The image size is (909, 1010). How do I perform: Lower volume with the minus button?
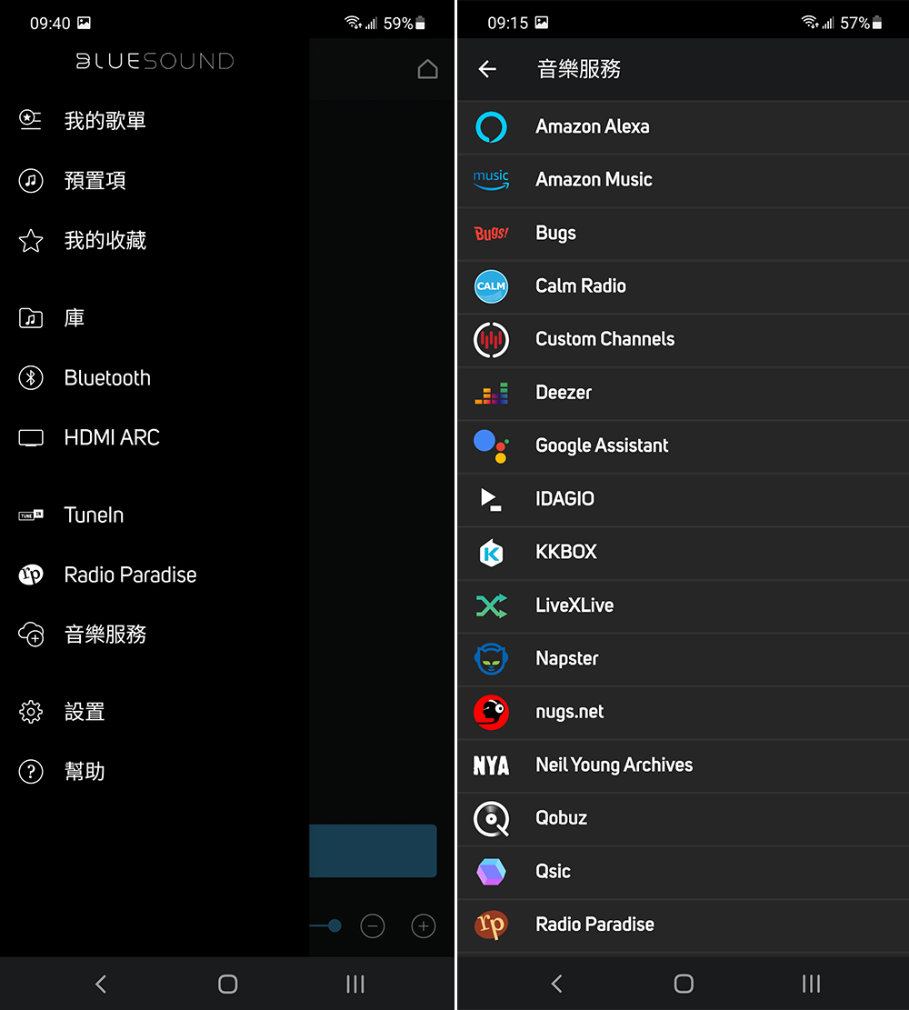[x=373, y=926]
